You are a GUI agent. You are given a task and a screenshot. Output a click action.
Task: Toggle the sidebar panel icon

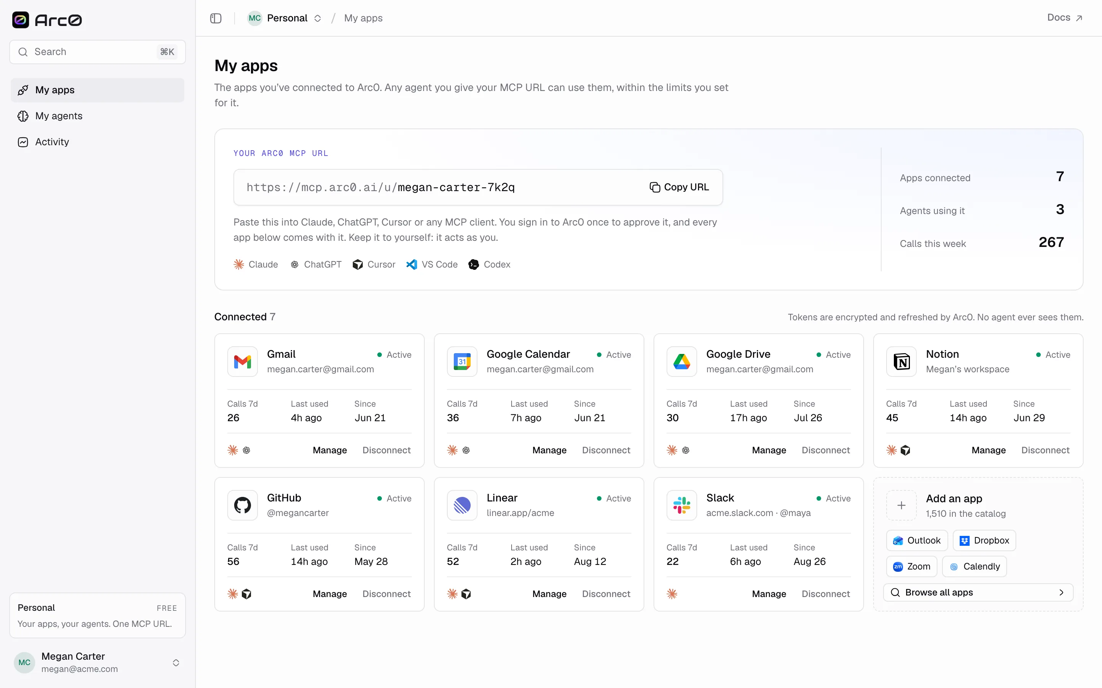[216, 18]
